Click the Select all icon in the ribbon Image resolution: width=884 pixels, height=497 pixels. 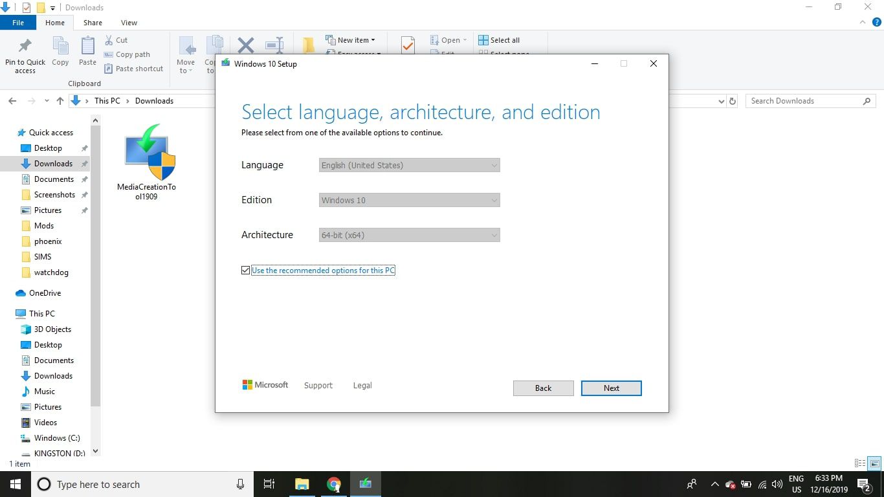[483, 40]
